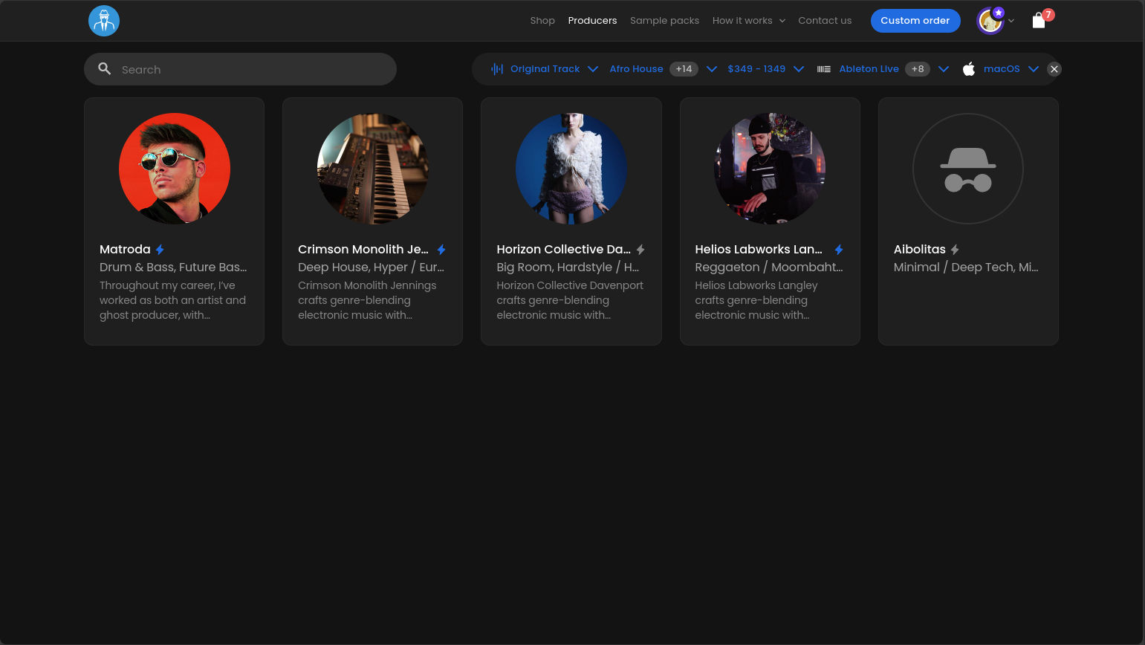Click the user profile avatar

990,21
